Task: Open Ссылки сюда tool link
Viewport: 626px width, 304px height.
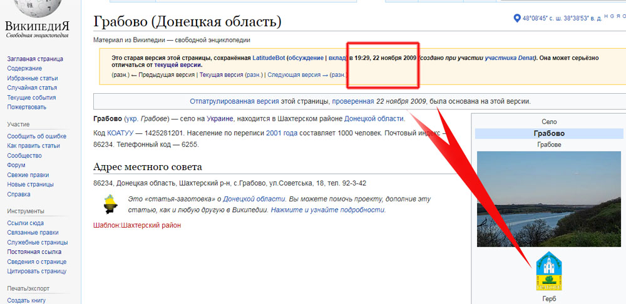Action: (x=26, y=223)
